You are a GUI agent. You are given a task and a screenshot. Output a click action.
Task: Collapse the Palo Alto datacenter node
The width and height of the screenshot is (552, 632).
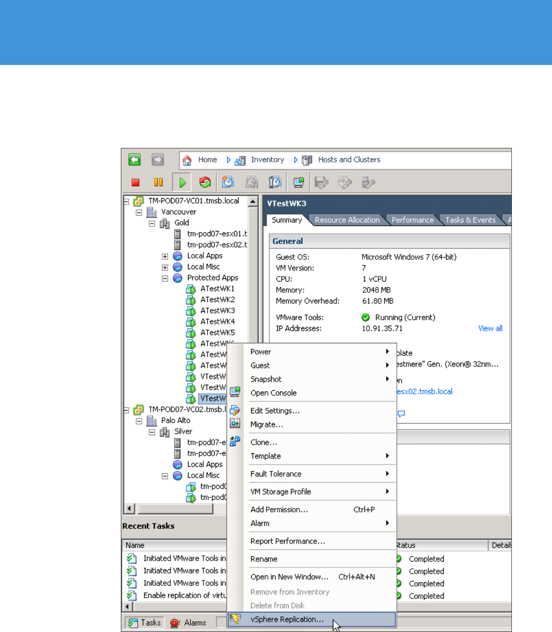[139, 421]
